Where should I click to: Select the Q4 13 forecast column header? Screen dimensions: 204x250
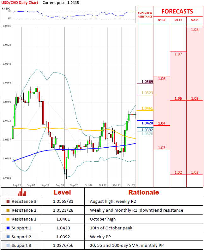(162, 20)
